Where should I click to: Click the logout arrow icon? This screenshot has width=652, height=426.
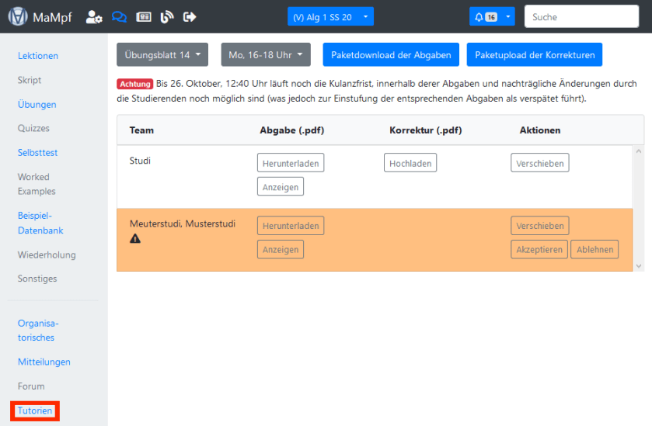pos(190,17)
